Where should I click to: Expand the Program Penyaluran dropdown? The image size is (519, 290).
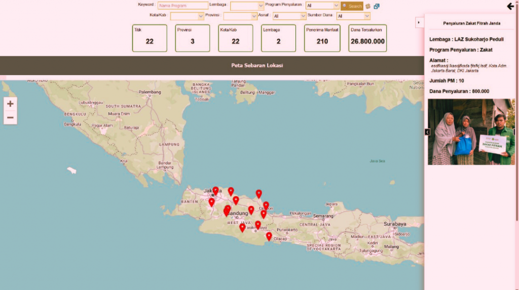point(322,6)
